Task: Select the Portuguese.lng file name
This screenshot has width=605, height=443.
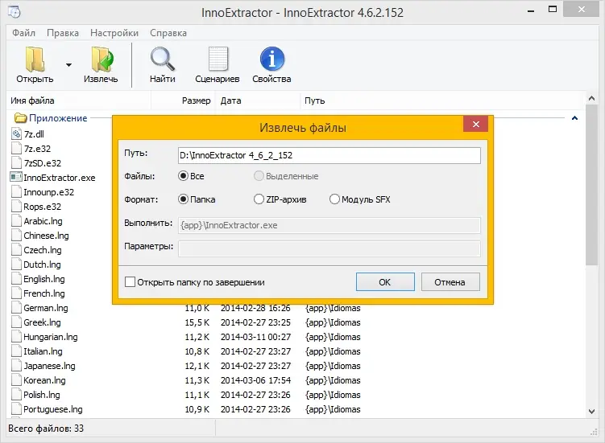Action: pos(53,409)
